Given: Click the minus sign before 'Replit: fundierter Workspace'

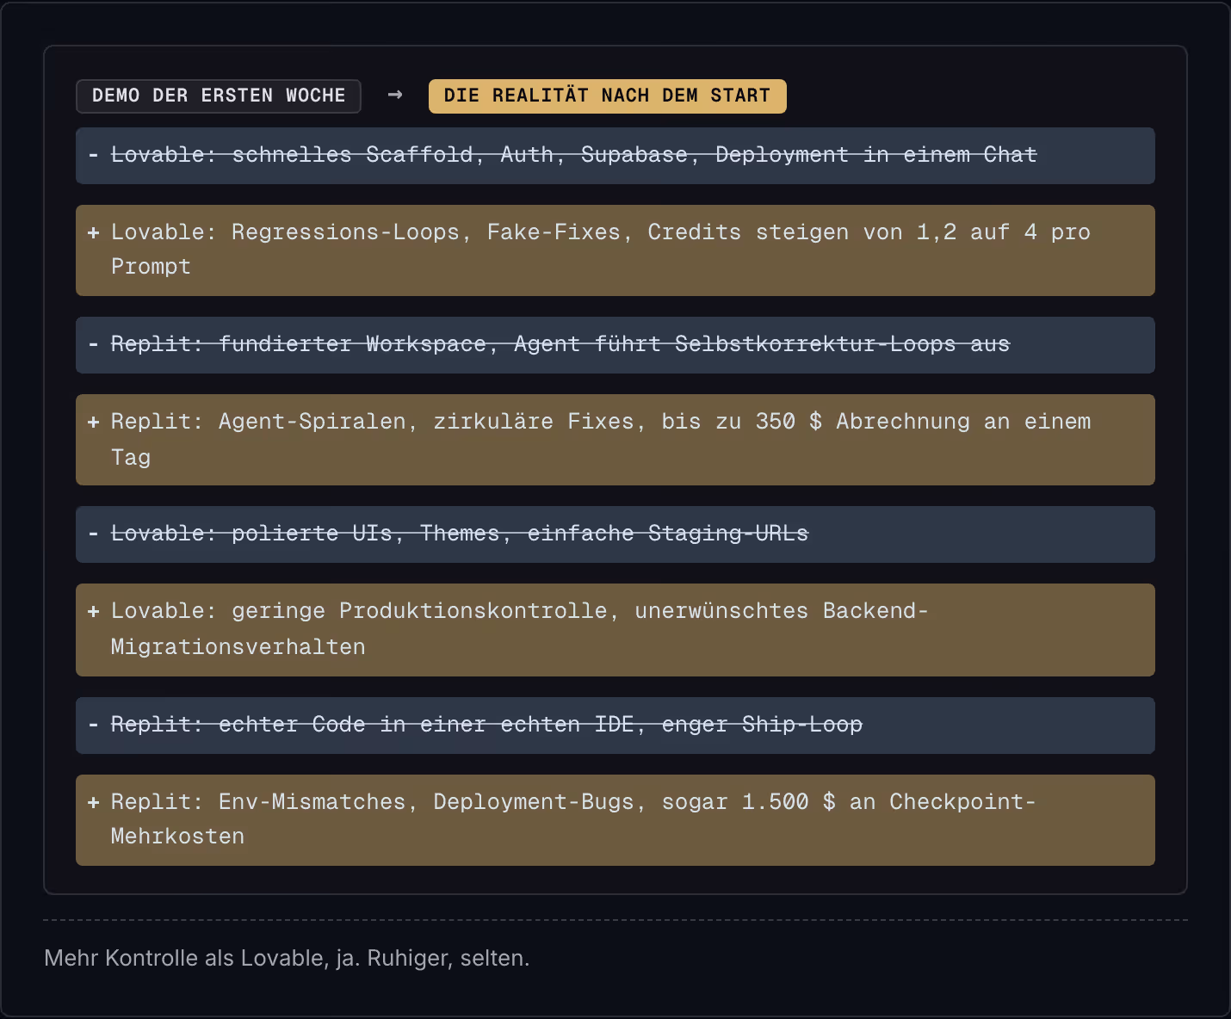Looking at the screenshot, I should pyautogui.click(x=93, y=344).
